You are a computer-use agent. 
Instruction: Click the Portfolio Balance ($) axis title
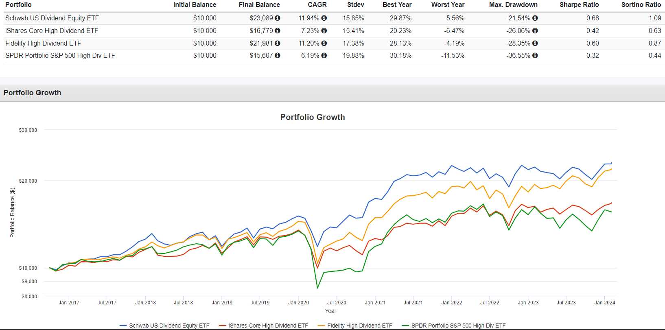(12, 212)
